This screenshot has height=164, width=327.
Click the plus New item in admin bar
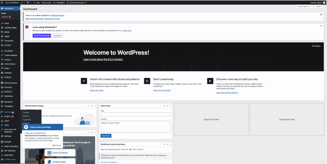tap(36, 3)
